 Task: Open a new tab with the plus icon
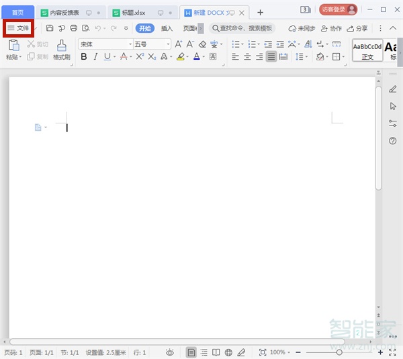tap(261, 12)
